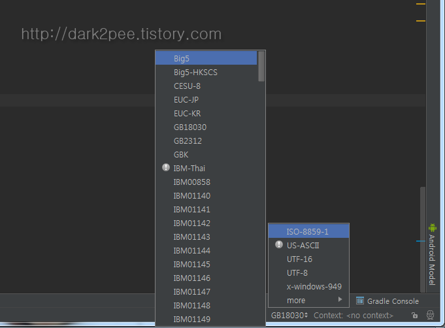Select IBM-Thai encoding entry

[x=206, y=168]
